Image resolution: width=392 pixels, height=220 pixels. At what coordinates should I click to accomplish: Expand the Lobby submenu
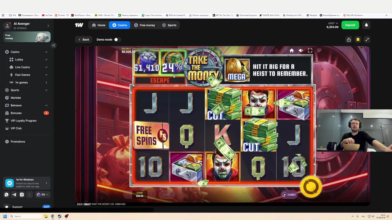46,60
